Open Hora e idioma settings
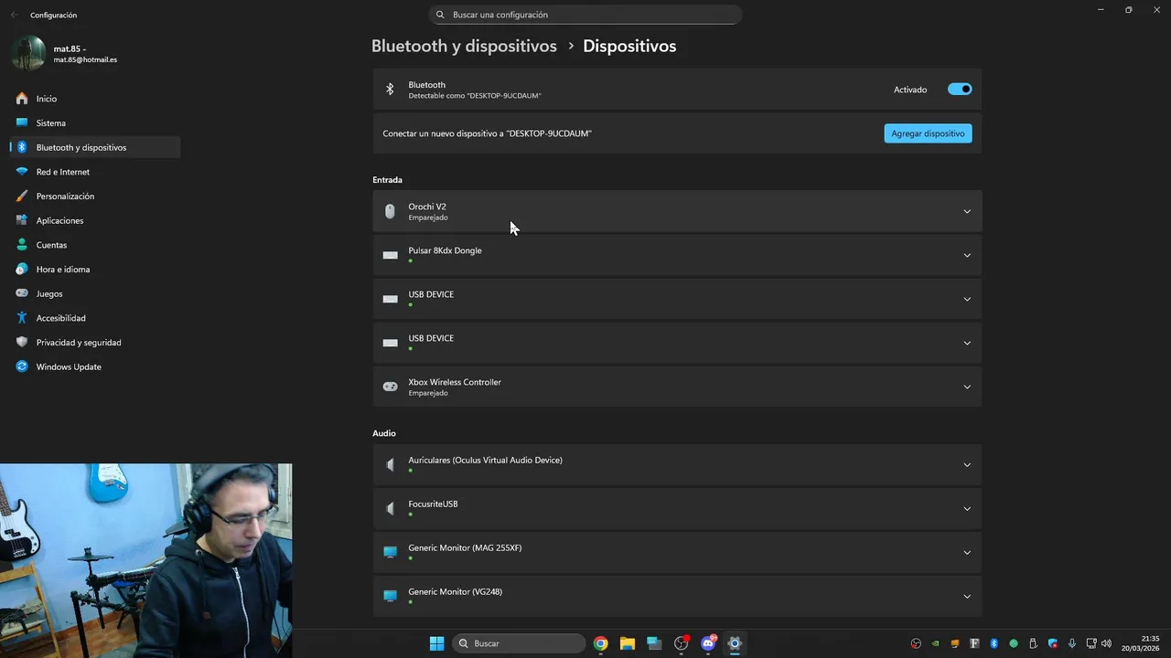 tap(94, 270)
